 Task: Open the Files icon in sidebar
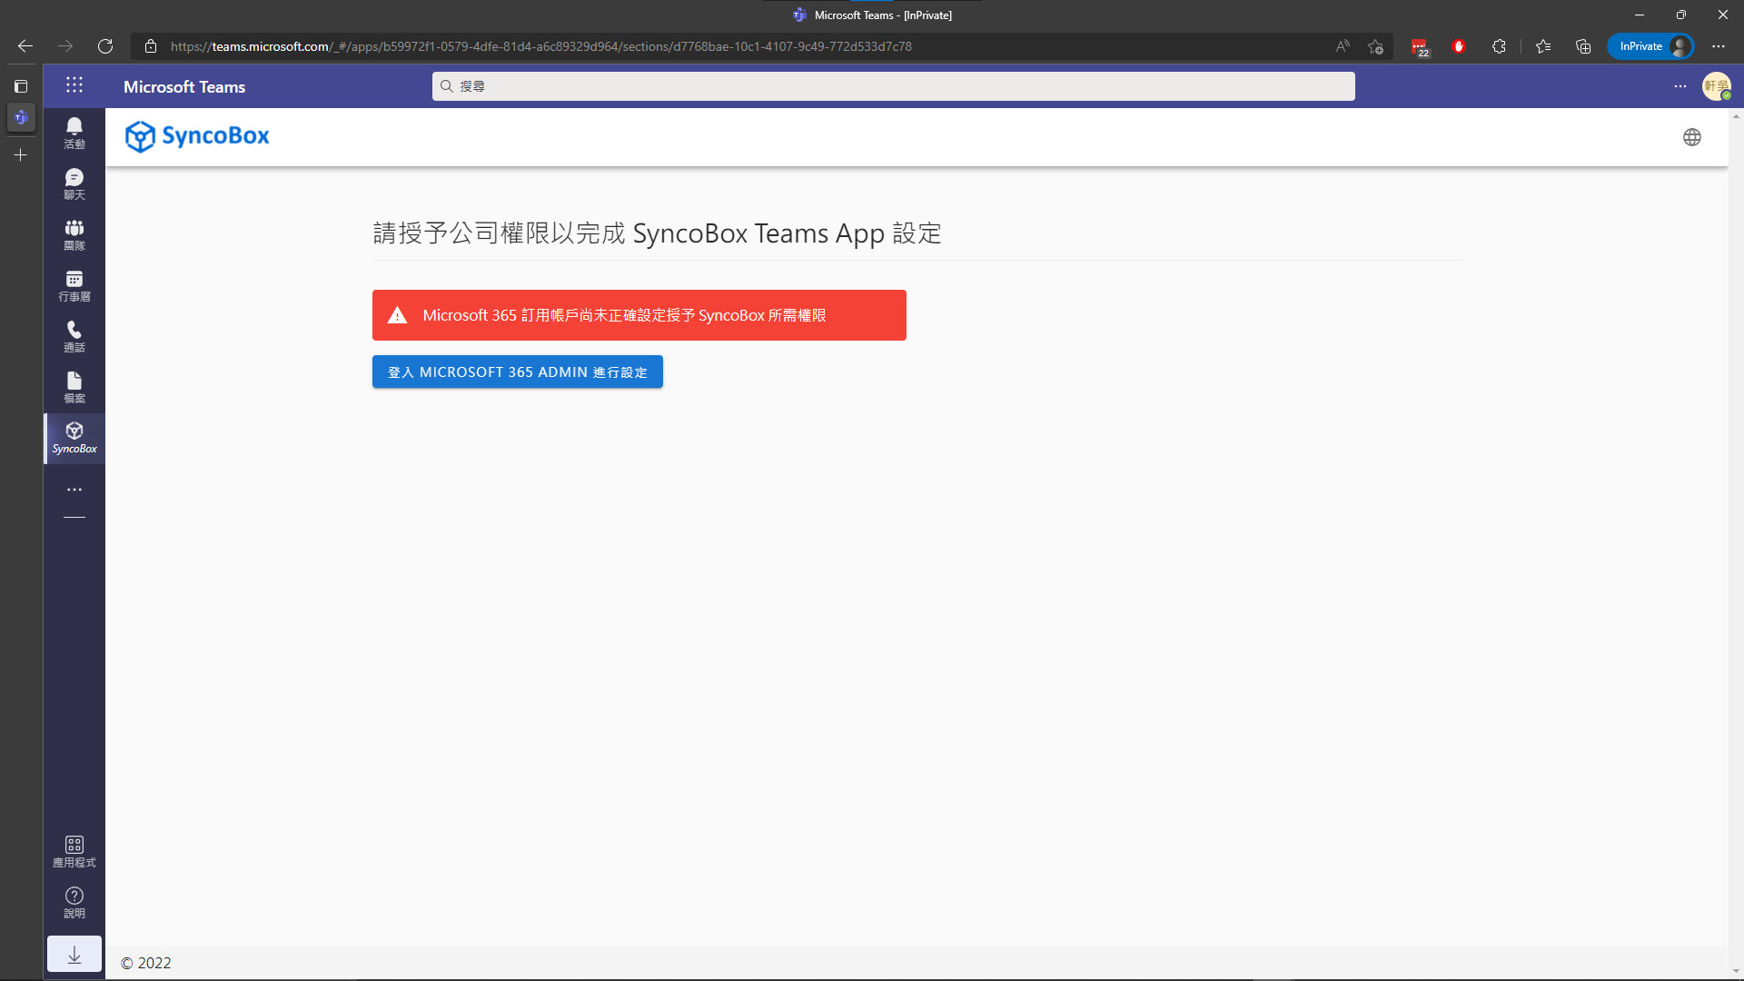74,387
